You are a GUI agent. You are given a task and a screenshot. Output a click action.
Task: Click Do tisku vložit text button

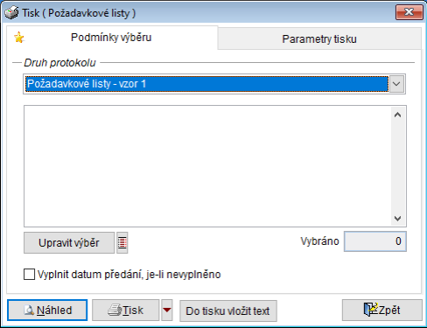click(x=228, y=311)
